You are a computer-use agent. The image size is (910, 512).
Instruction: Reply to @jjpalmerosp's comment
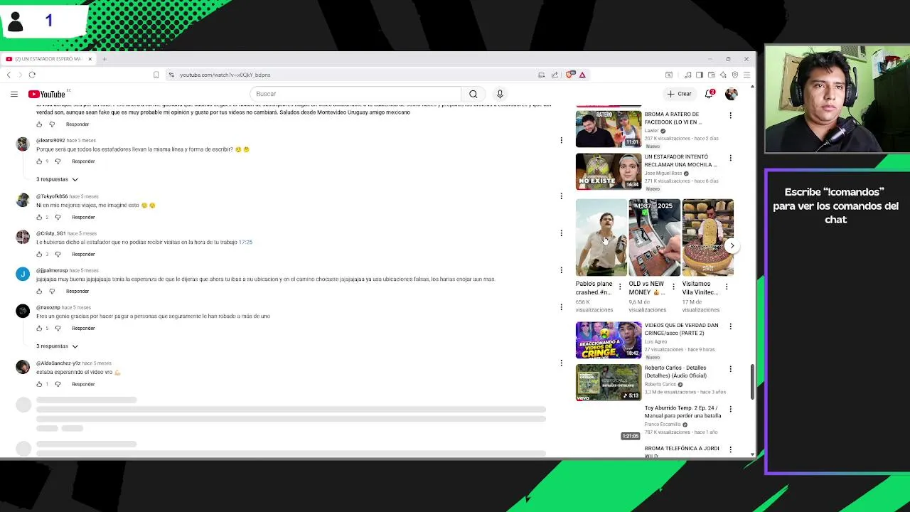[x=77, y=291]
